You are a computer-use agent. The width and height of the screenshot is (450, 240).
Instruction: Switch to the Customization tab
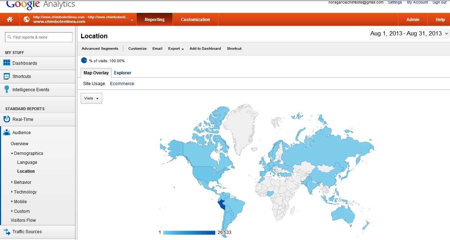tap(195, 19)
